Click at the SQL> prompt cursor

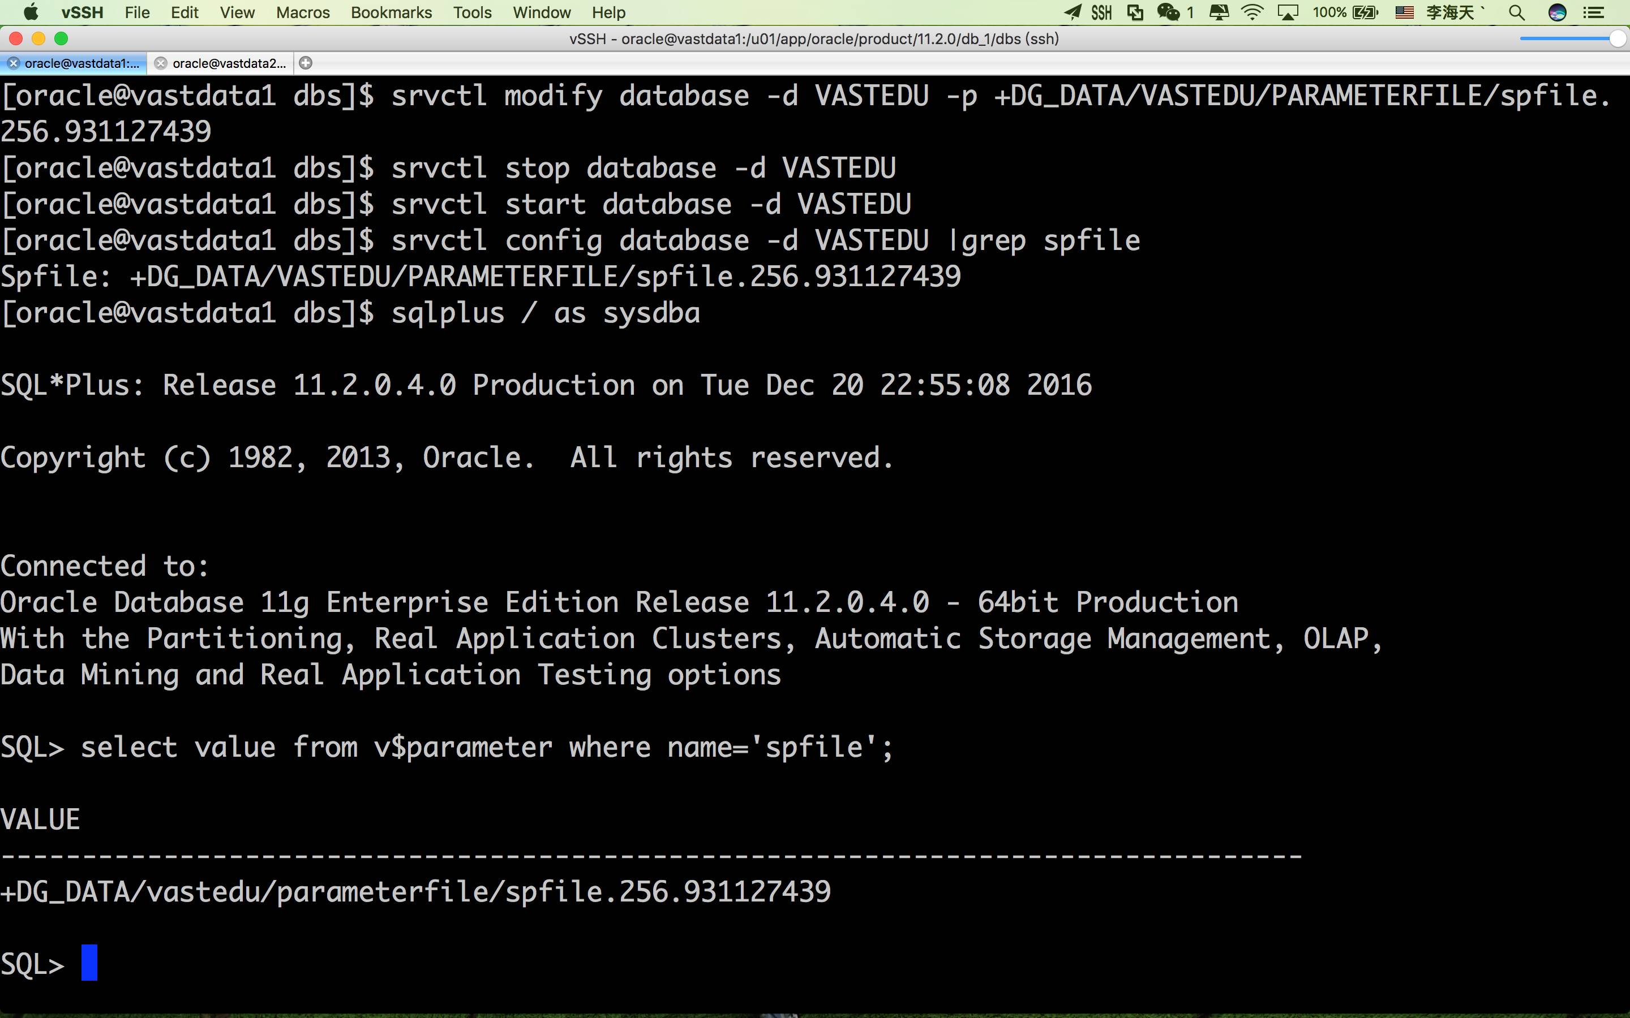point(89,963)
